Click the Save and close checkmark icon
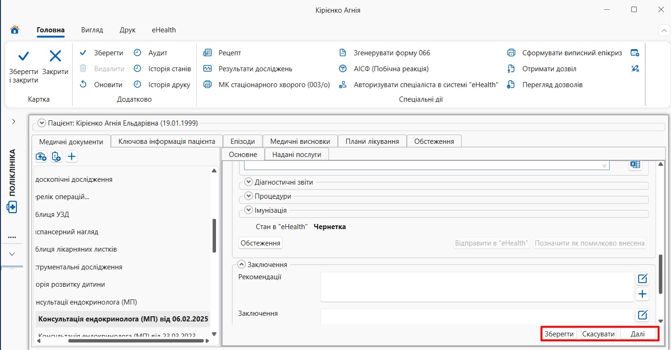Screen dimensions: 671x350 (23, 57)
